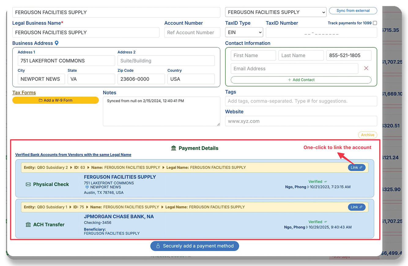
Task: Focus the First Name contact field
Action: point(254,55)
